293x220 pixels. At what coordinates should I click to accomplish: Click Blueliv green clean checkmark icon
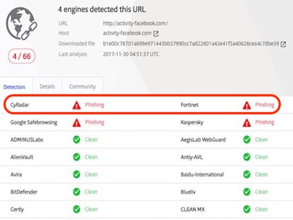[x=247, y=192]
